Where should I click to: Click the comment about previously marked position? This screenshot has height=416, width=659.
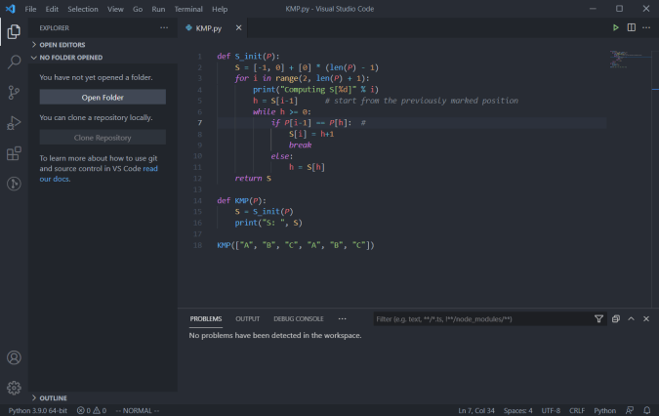point(422,101)
